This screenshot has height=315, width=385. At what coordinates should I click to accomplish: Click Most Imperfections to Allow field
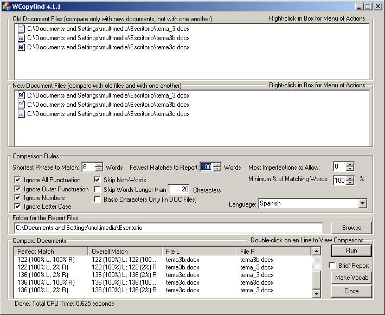(x=340, y=166)
